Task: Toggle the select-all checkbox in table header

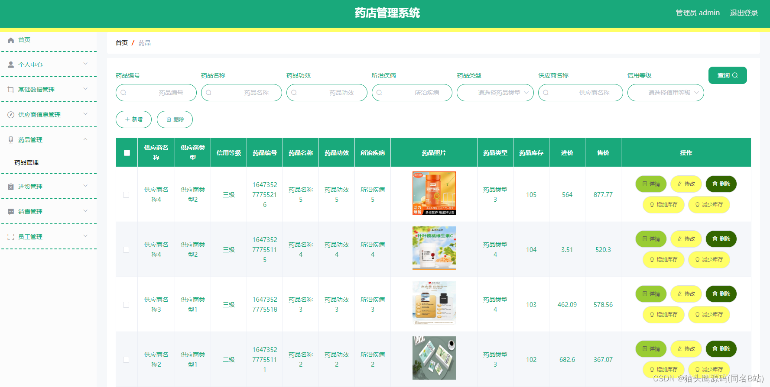Action: pyautogui.click(x=127, y=153)
